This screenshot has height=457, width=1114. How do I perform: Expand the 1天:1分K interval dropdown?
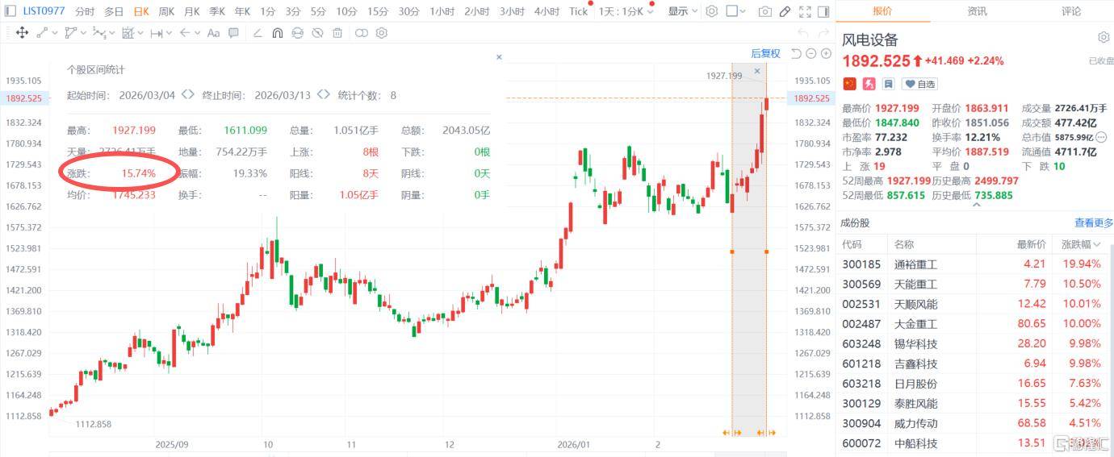[x=626, y=11]
